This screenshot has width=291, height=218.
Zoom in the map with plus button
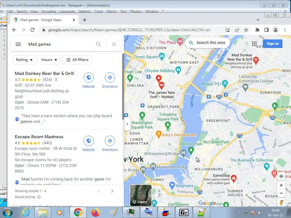(x=281, y=185)
